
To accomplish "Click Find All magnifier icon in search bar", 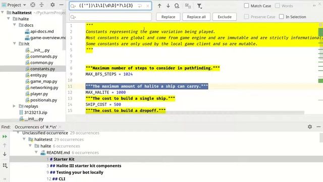I will pos(177,6).
